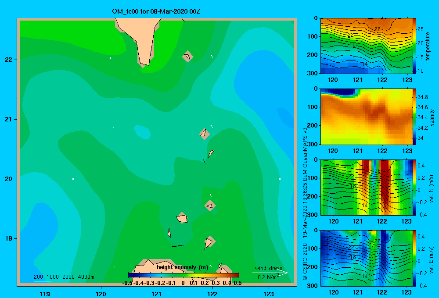This screenshot has width=439, height=298.
Task: Click latitude label '21' on main map axis
Action: click(x=9, y=119)
